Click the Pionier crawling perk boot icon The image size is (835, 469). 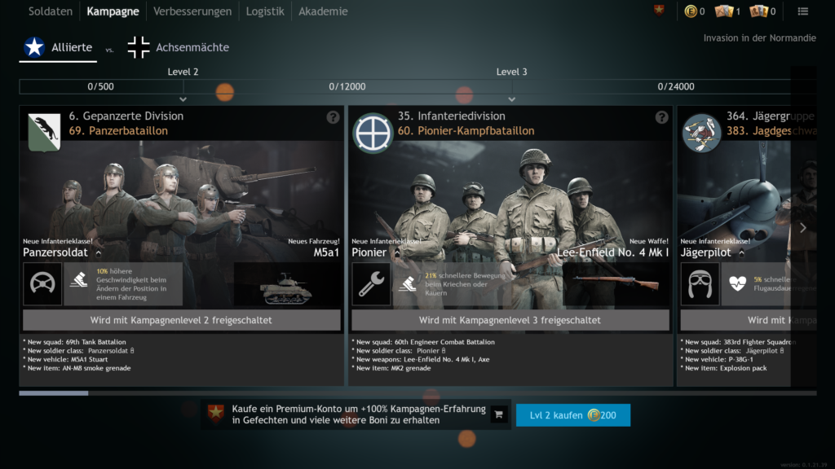click(408, 284)
